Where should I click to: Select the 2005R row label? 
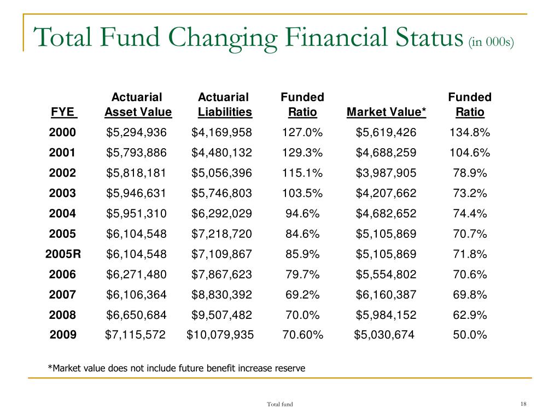[x=63, y=254]
